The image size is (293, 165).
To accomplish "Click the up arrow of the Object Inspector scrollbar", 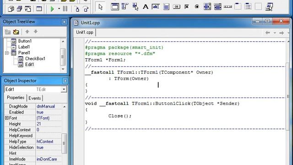I will 65,106.
